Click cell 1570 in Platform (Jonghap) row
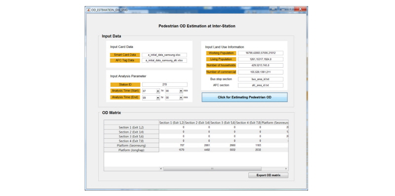 coord(171,150)
